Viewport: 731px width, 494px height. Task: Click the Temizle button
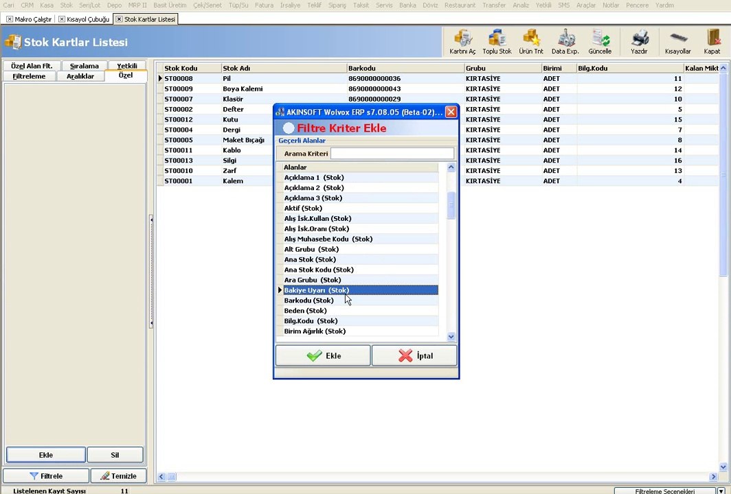click(118, 476)
